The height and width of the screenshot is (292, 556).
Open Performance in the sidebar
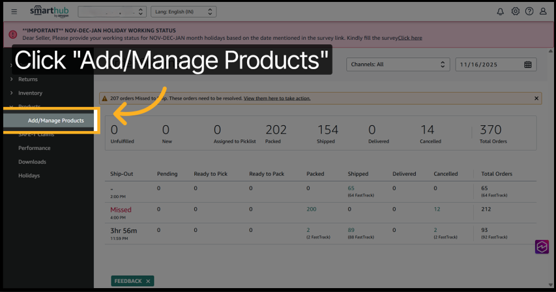34,148
